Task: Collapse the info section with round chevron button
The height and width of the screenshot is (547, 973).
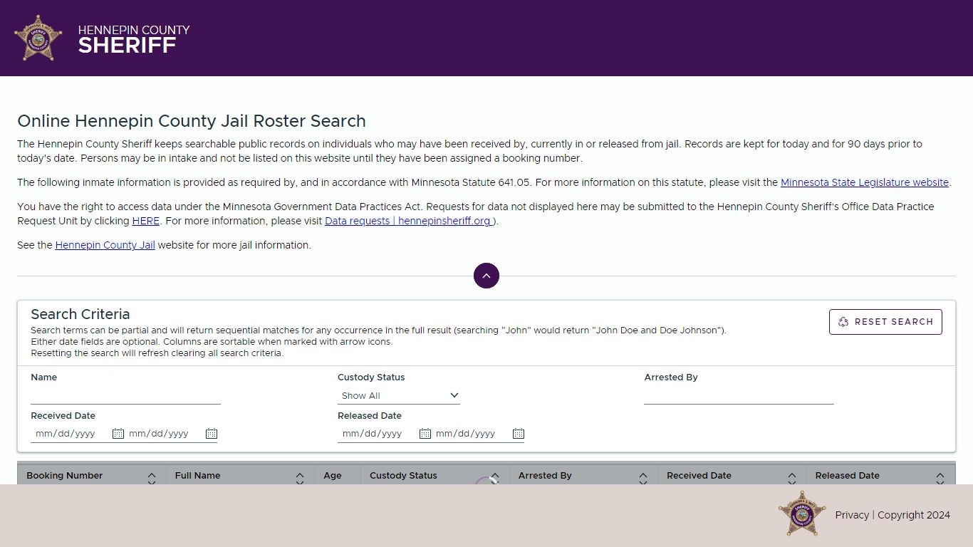Action: 486,276
